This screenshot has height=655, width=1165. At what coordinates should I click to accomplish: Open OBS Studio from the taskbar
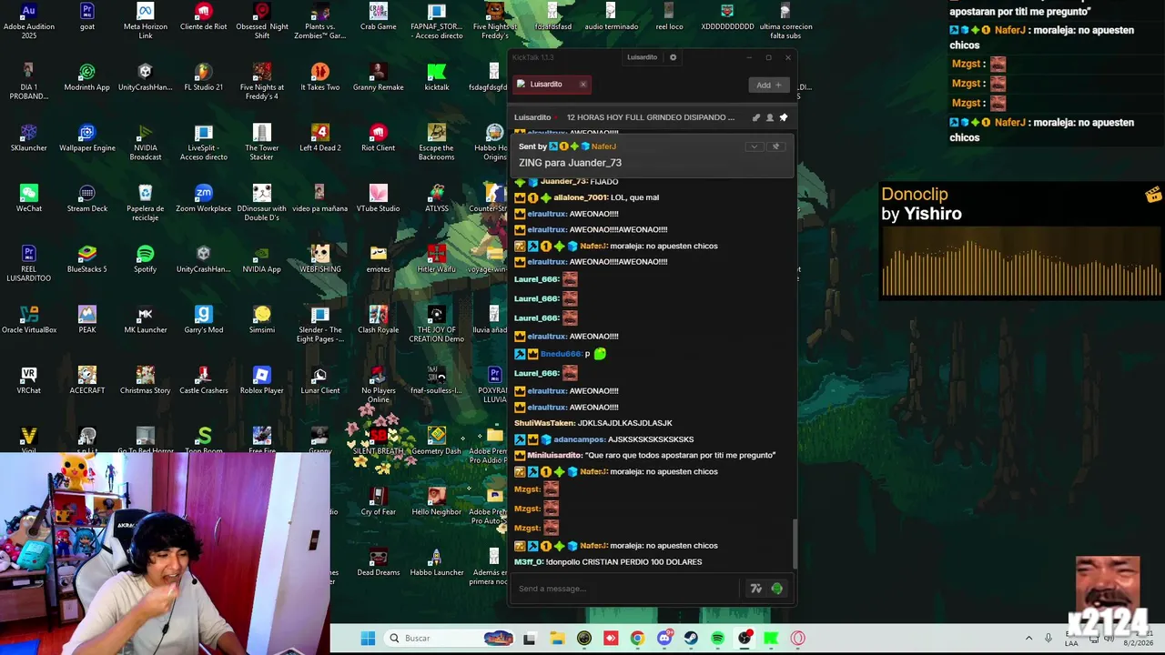[745, 638]
